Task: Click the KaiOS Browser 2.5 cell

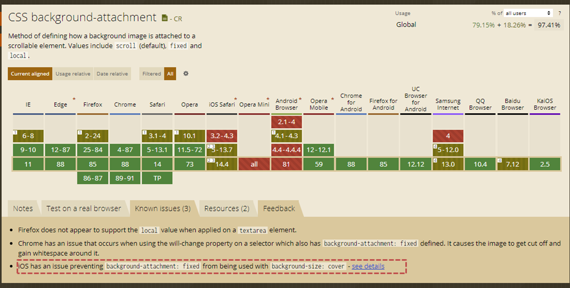Action: pyautogui.click(x=545, y=164)
